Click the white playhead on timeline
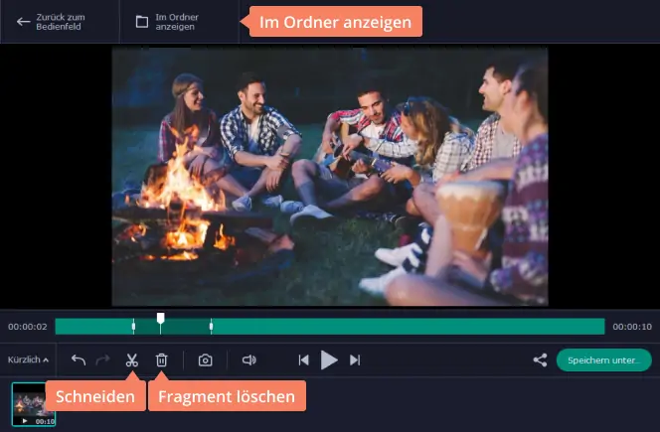Viewport: 660px width, 432px height. click(160, 319)
